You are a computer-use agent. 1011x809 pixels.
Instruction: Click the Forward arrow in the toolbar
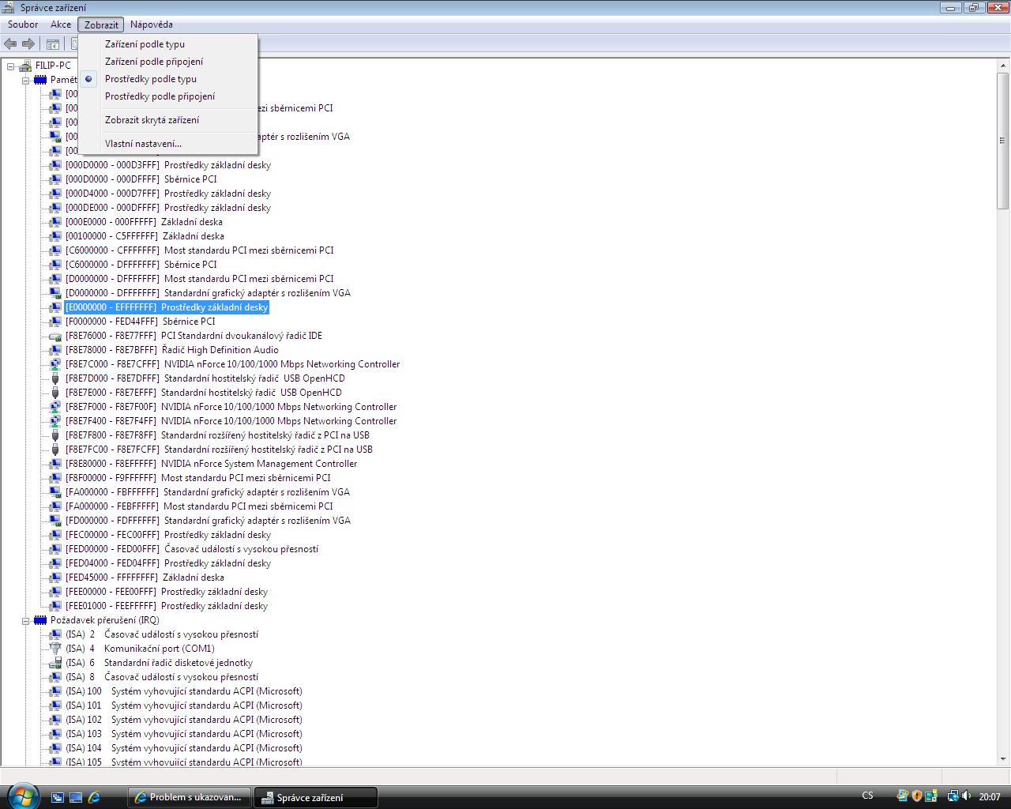pos(28,44)
